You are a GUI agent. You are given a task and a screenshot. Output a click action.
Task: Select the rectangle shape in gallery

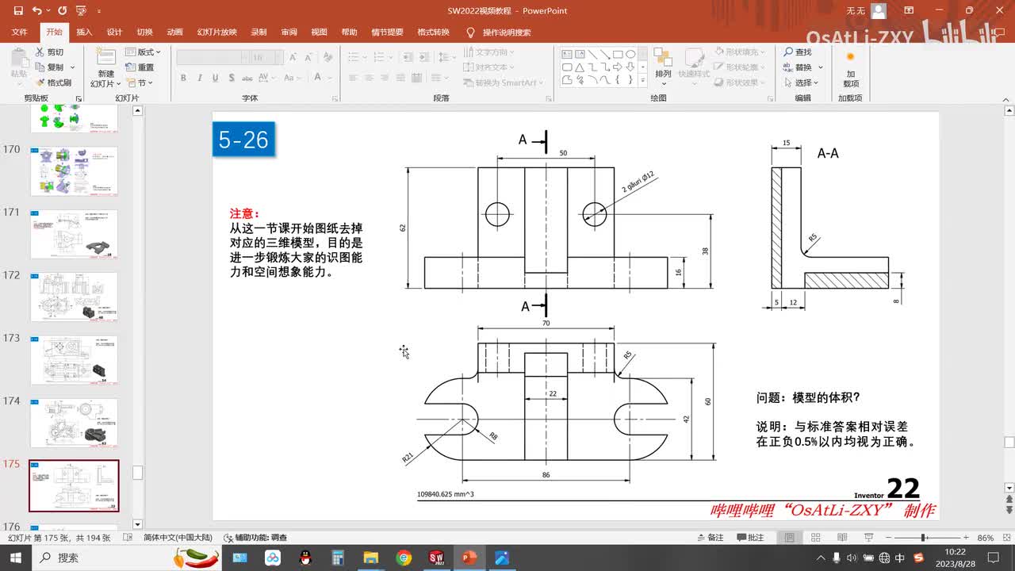point(618,54)
